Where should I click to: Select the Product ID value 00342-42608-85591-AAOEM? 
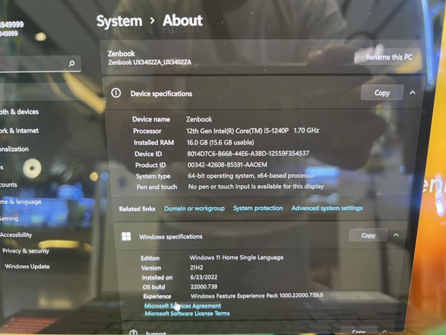coord(227,165)
